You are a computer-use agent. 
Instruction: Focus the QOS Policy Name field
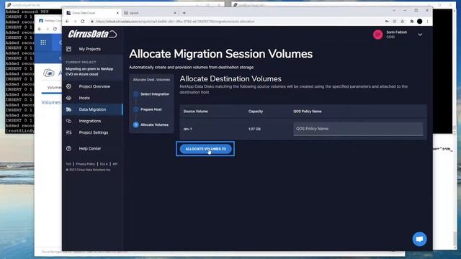point(358,129)
